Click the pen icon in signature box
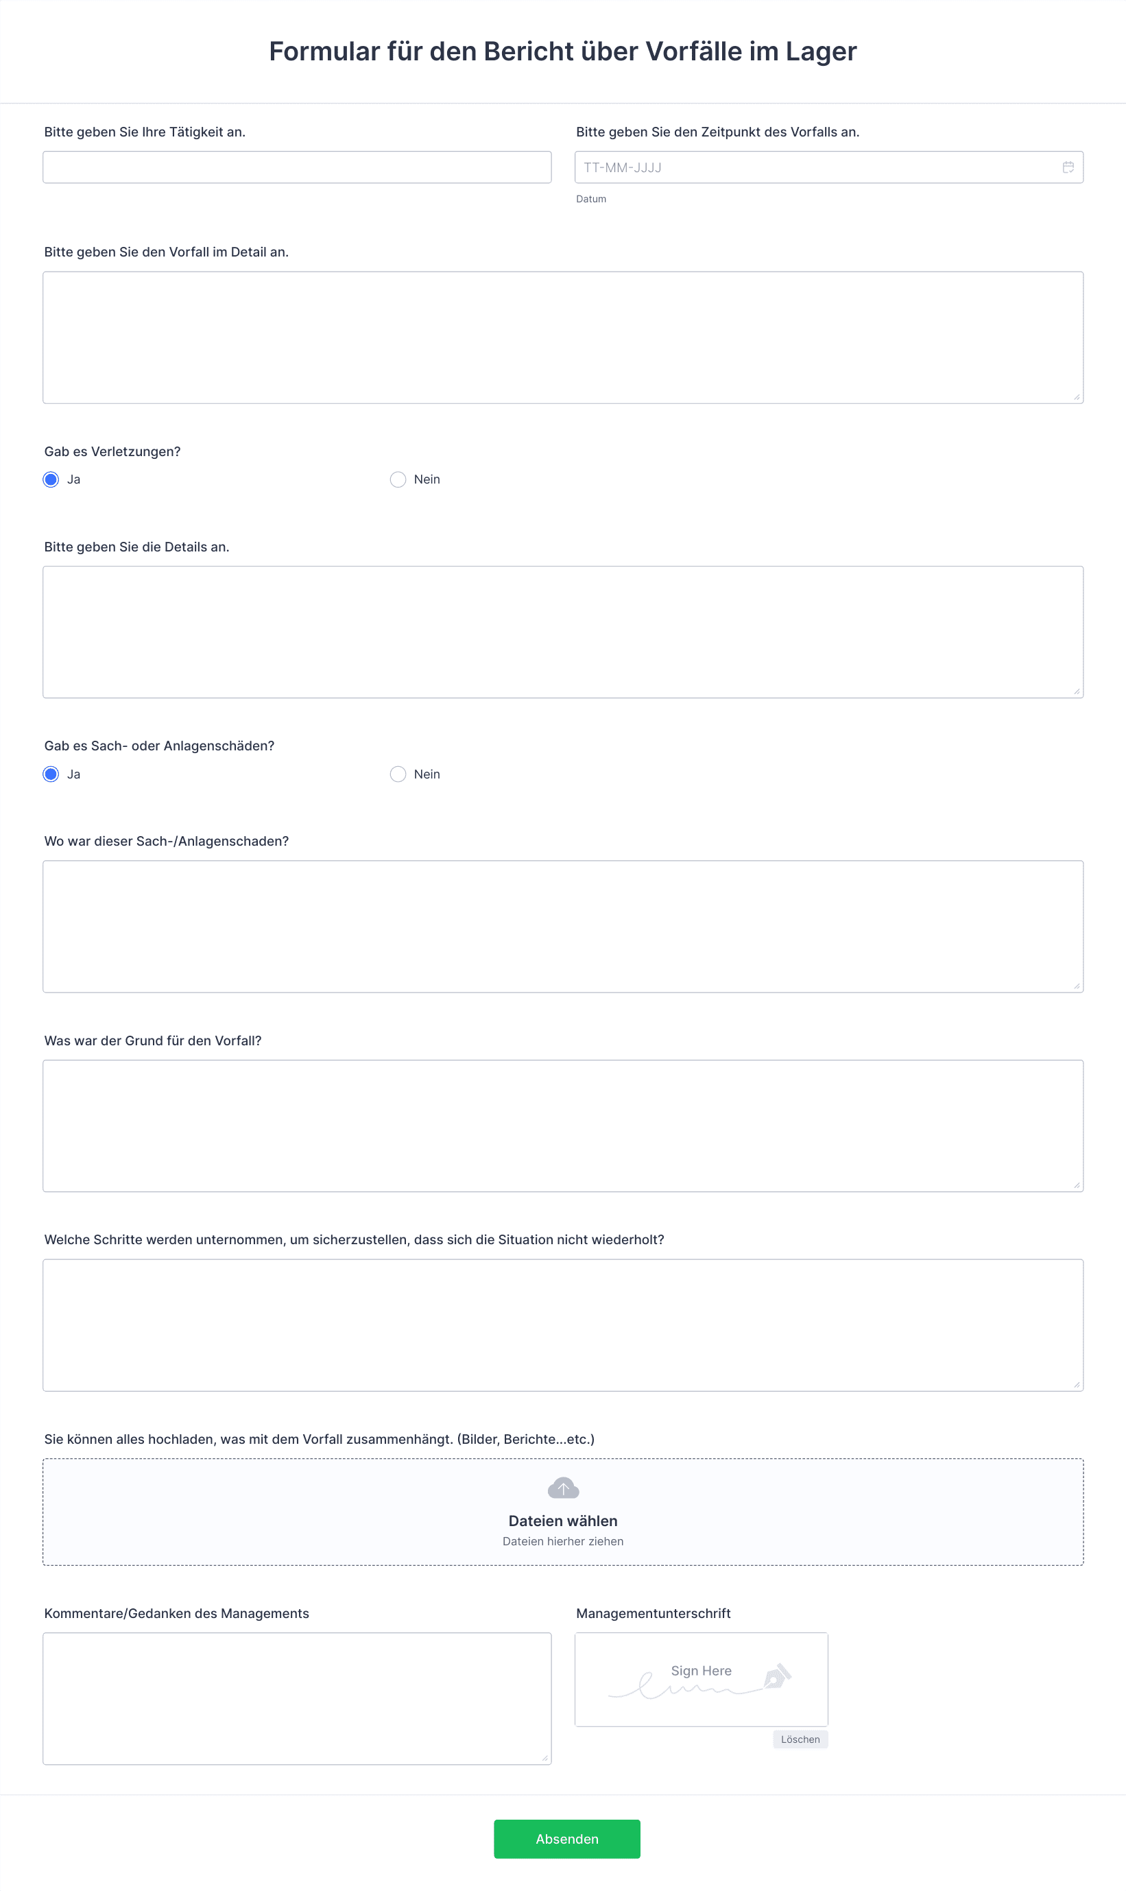 tap(777, 1675)
